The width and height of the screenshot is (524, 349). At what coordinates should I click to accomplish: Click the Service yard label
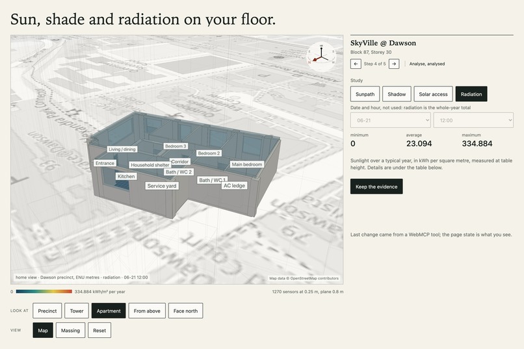point(162,186)
